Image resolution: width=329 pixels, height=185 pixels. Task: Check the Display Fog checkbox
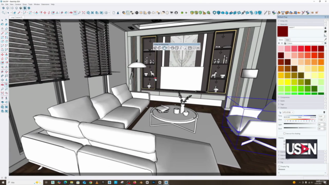pos(279,166)
